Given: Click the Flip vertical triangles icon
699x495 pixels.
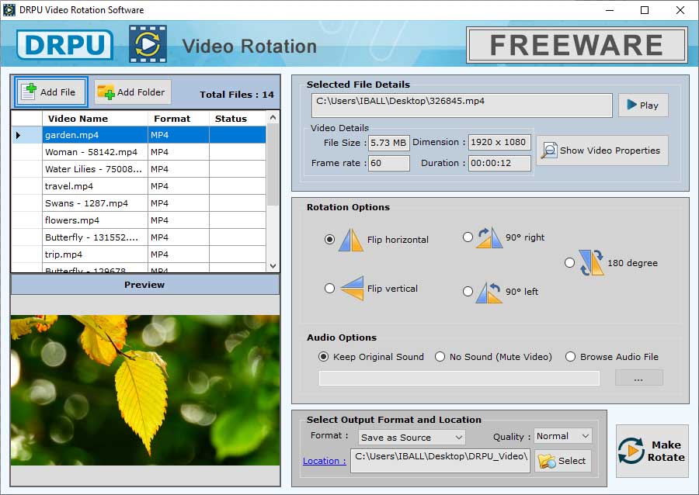Looking at the screenshot, I should [x=352, y=289].
